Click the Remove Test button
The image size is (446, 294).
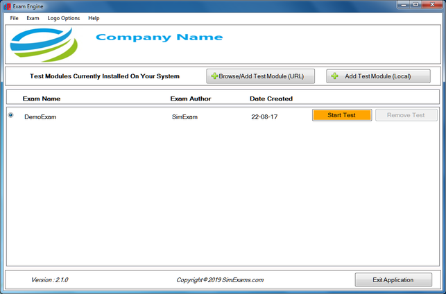point(406,115)
